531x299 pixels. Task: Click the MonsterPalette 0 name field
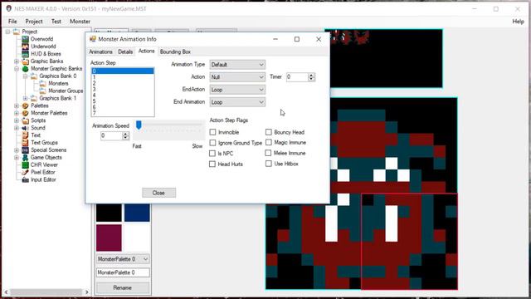click(x=123, y=272)
